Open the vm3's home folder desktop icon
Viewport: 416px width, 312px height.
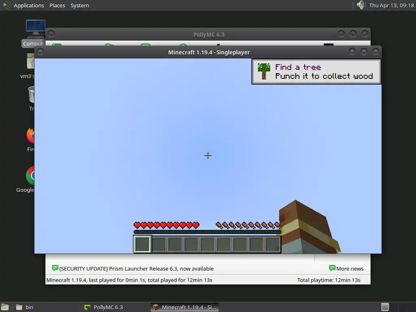tap(28, 66)
